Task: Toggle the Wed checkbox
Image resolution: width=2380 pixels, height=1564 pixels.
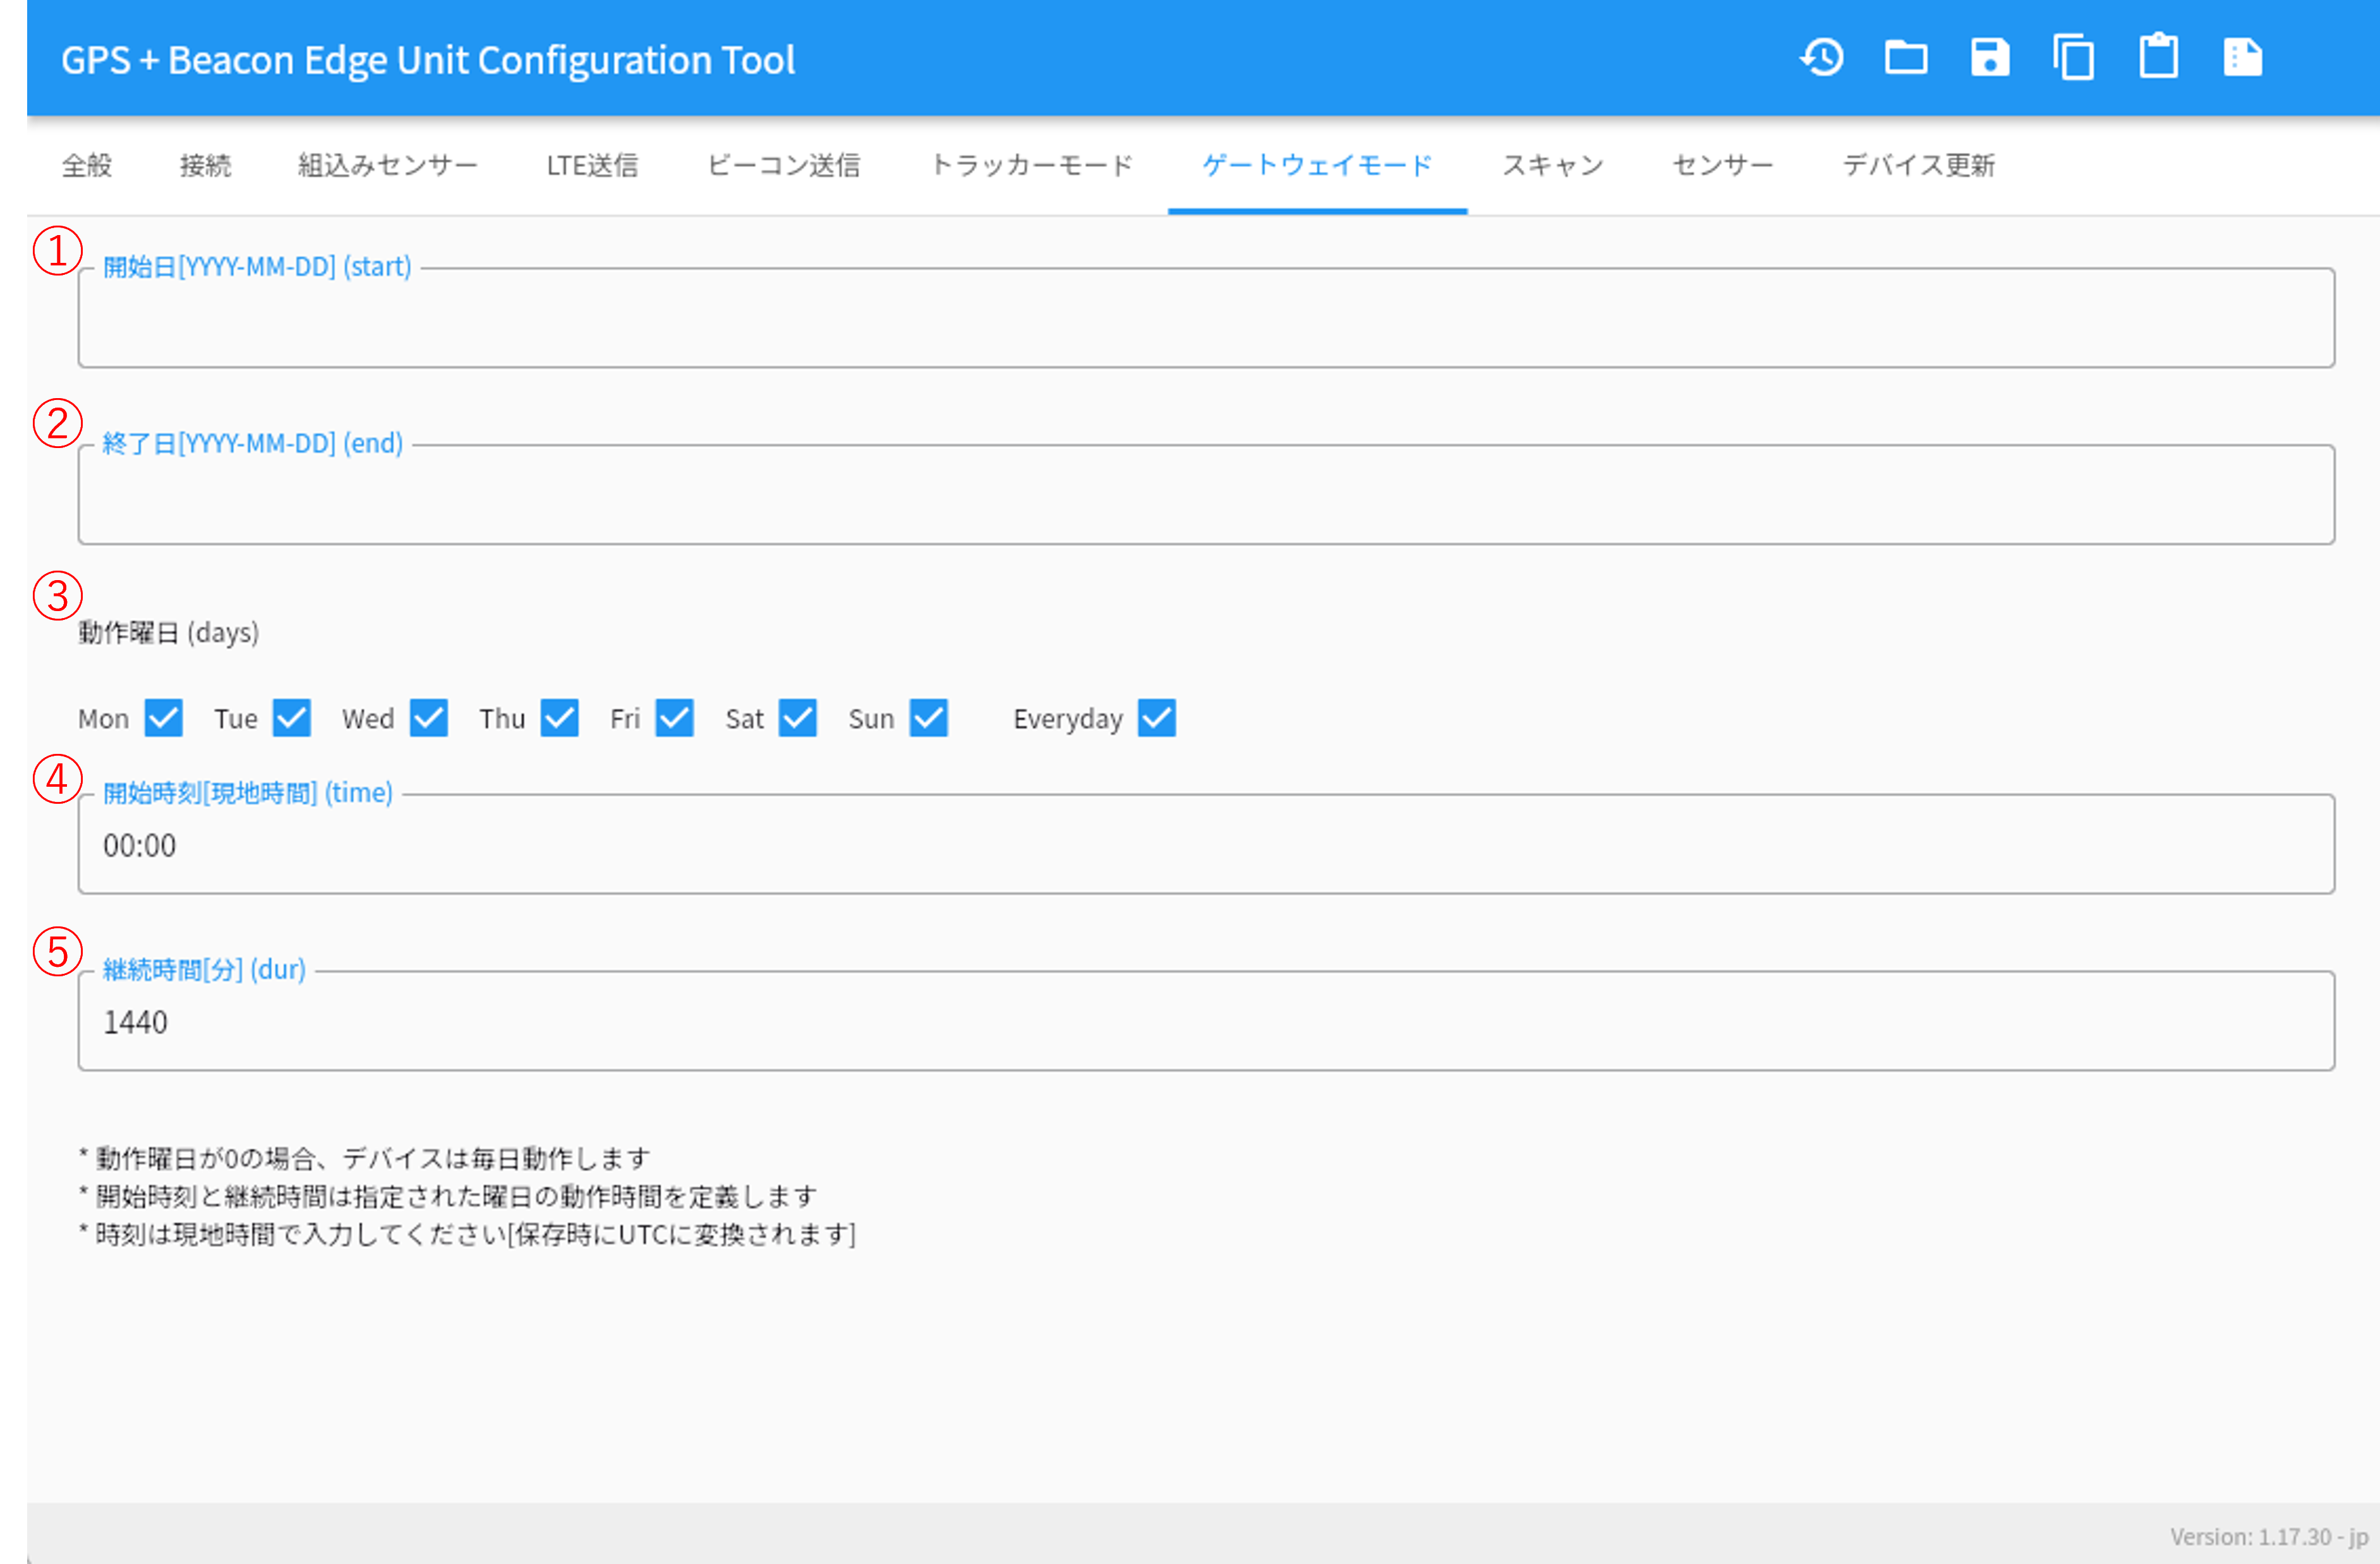Action: click(x=429, y=718)
